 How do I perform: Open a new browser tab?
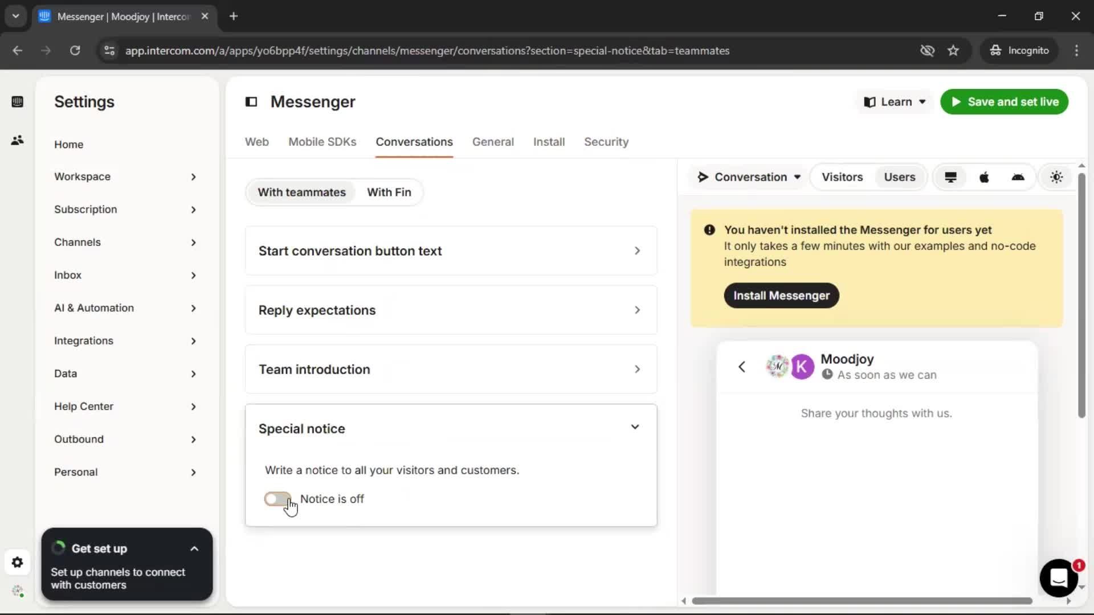[x=233, y=17]
